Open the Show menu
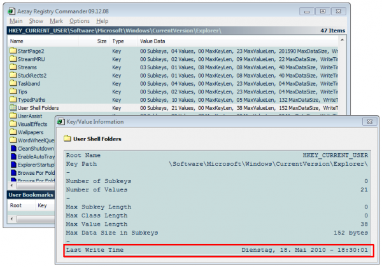The height and width of the screenshot is (267, 382). tap(36, 21)
